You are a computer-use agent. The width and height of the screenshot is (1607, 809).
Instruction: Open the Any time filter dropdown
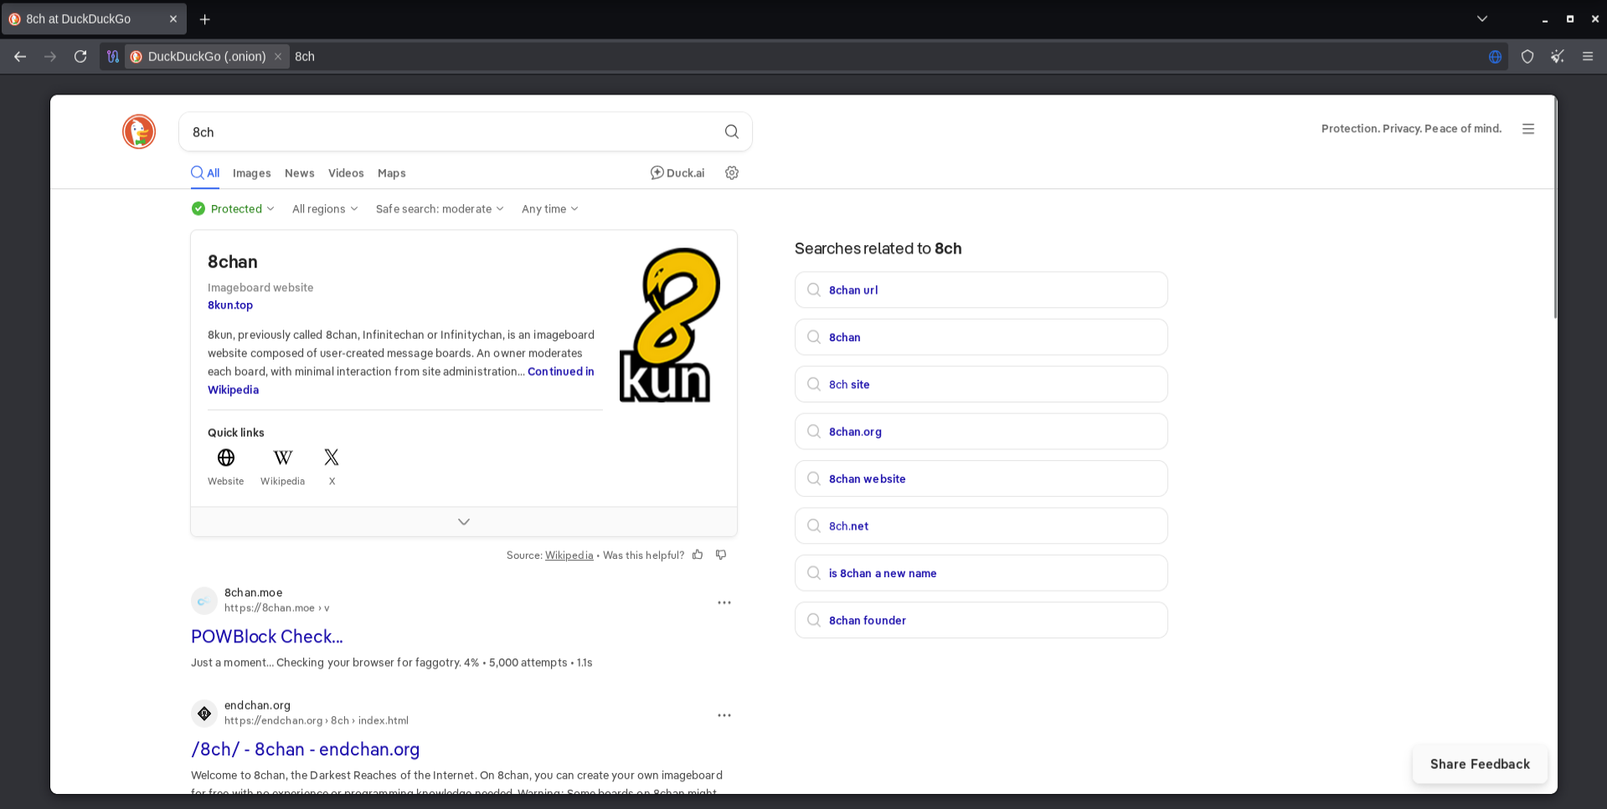point(550,209)
